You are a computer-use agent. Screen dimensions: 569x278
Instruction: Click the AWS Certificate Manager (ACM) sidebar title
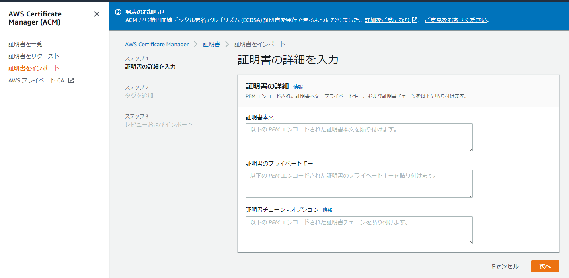35,18
